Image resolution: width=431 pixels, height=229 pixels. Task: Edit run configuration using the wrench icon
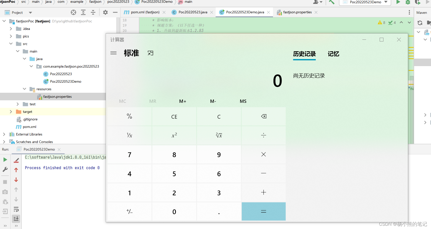click(5, 169)
